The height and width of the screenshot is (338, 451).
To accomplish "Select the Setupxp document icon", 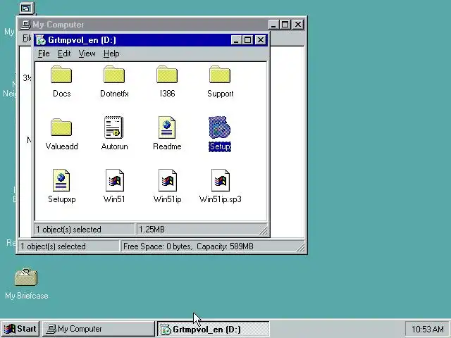I will coord(61,180).
